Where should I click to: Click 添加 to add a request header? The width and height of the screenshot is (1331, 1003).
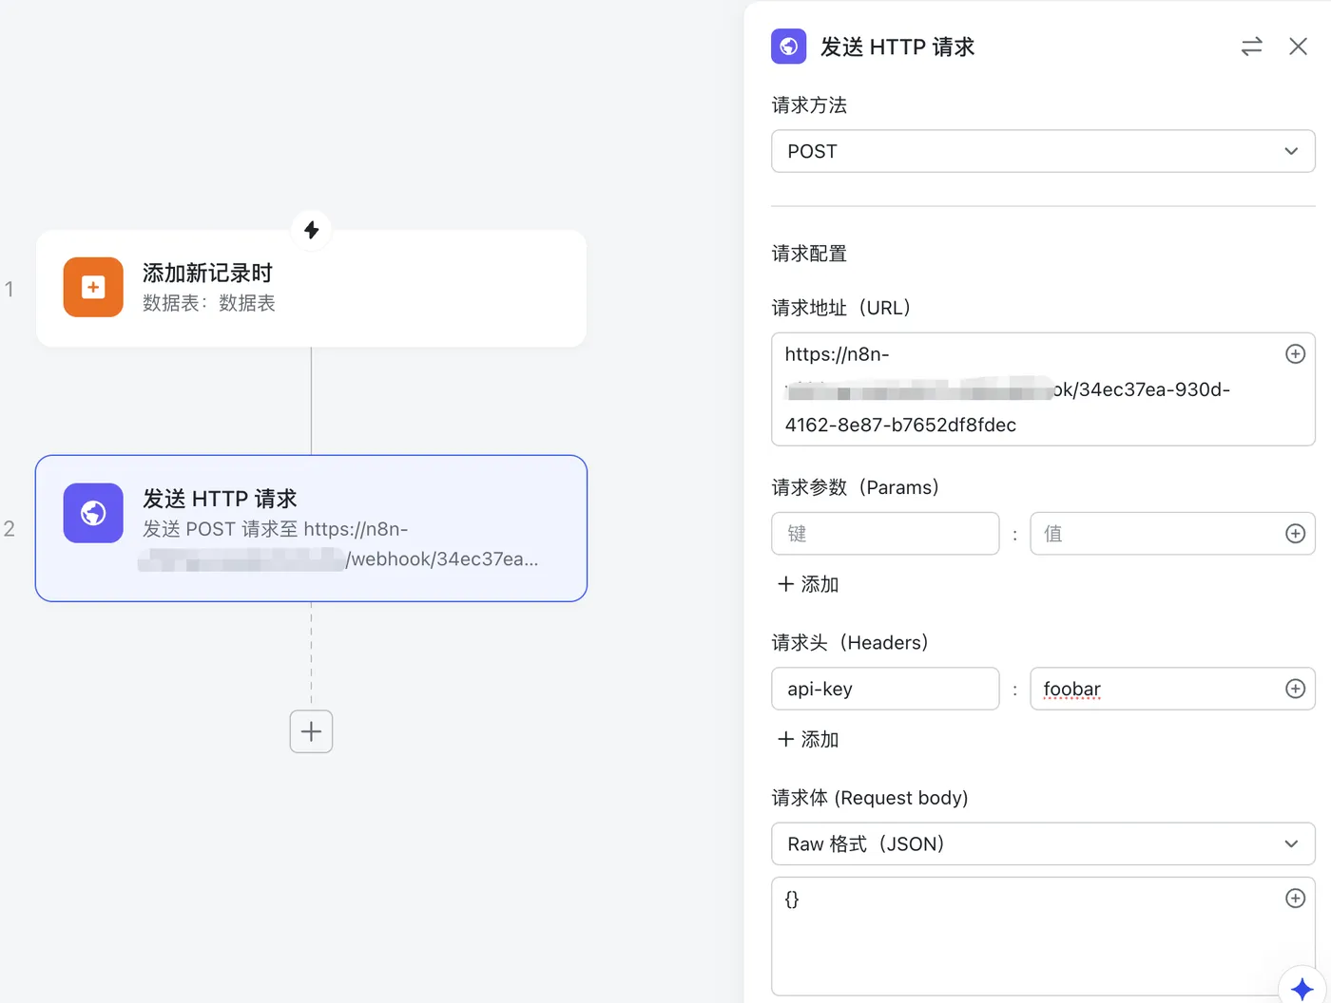(808, 739)
